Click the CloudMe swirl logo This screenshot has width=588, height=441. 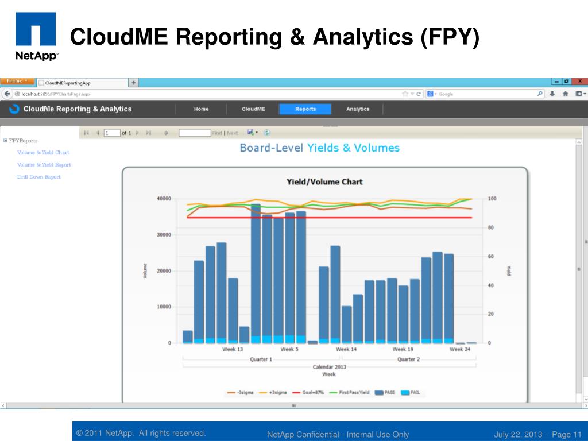(x=14, y=109)
